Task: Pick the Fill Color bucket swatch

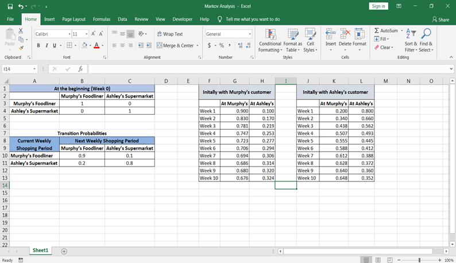Action: [x=84, y=45]
